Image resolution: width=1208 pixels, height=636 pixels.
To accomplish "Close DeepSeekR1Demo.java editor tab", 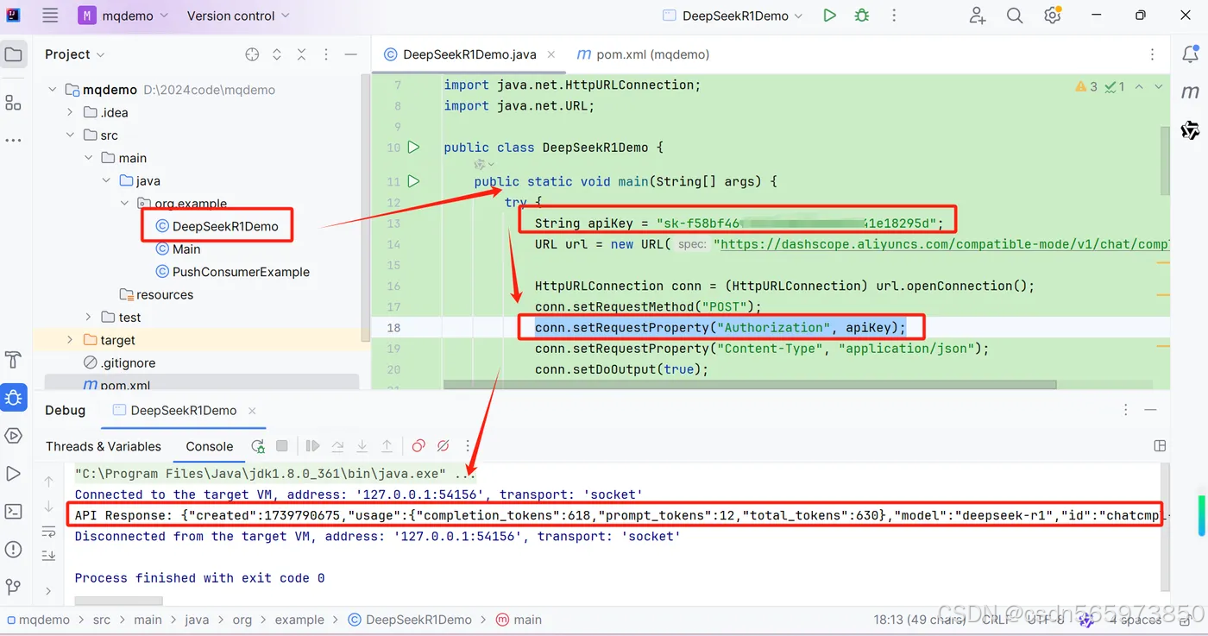I will point(551,54).
